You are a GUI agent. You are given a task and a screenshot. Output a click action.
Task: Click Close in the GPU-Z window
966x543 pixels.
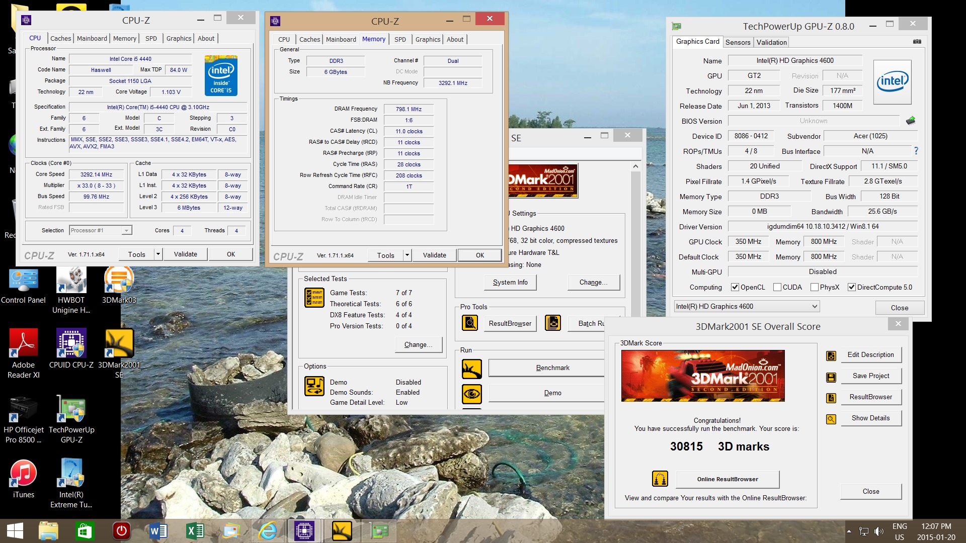[900, 307]
